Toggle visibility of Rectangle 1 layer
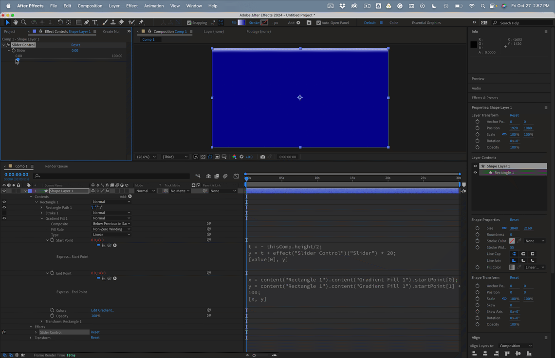The image size is (555, 358). pyautogui.click(x=4, y=201)
